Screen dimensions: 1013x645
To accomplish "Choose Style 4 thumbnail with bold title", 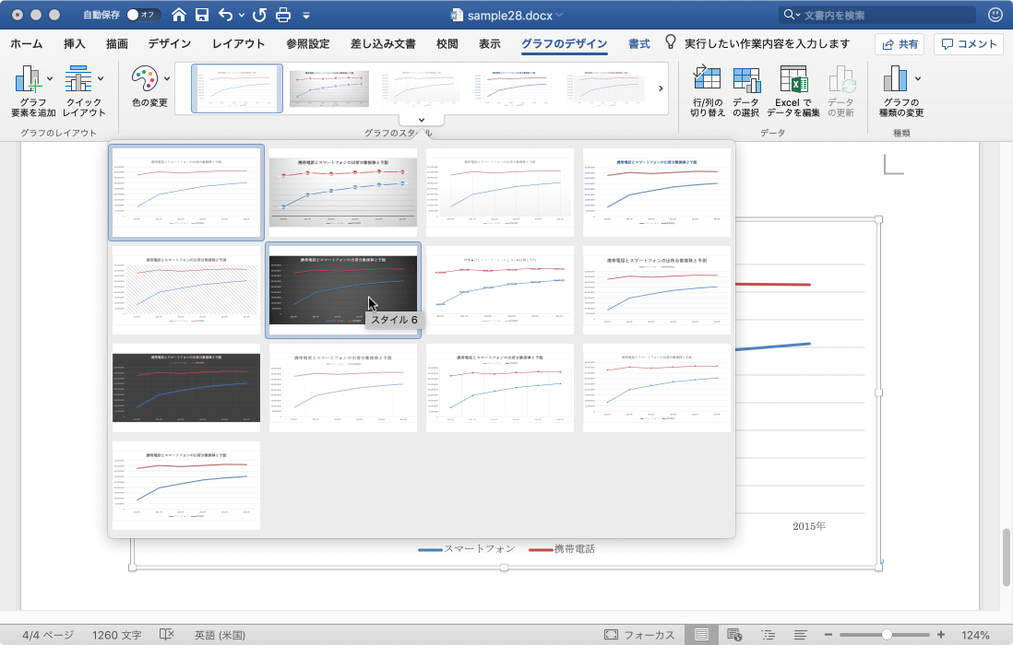I will click(657, 193).
